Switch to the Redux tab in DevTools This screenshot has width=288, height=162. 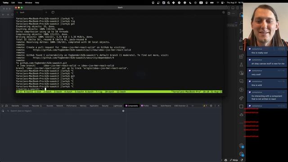tap(155, 106)
